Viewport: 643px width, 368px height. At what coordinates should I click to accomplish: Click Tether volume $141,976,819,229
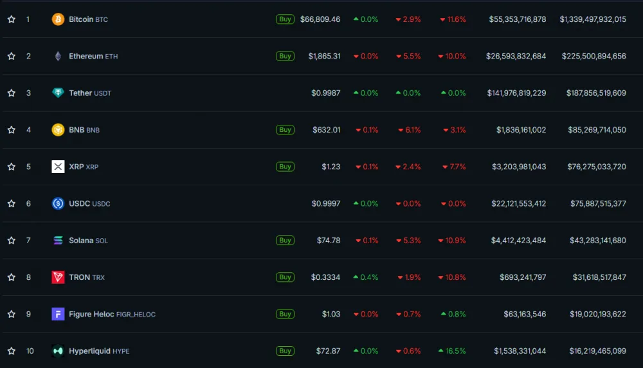[517, 93]
